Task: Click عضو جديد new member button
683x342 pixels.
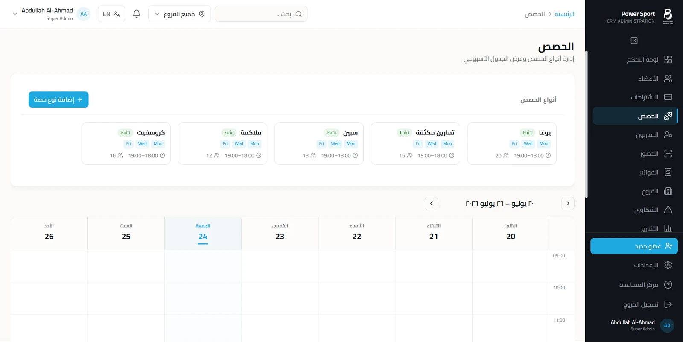Action: 634,246
